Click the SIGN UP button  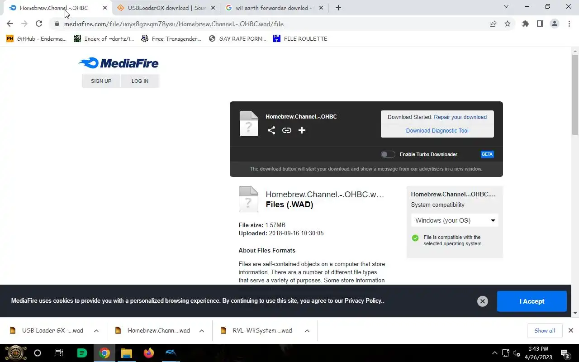tap(101, 81)
